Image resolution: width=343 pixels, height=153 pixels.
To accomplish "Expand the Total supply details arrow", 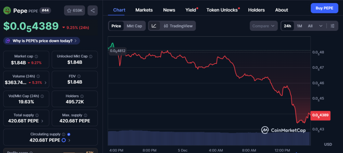I will (42, 121).
